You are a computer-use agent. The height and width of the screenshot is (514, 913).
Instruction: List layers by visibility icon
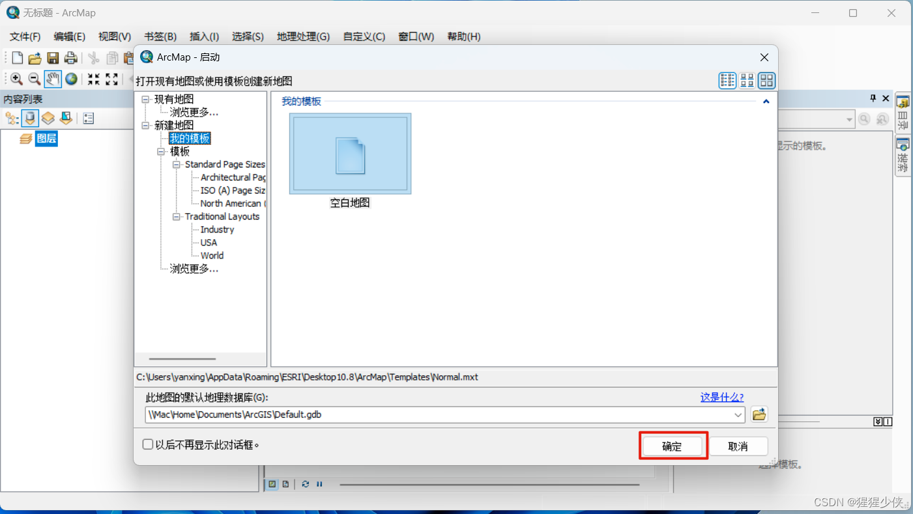click(48, 118)
